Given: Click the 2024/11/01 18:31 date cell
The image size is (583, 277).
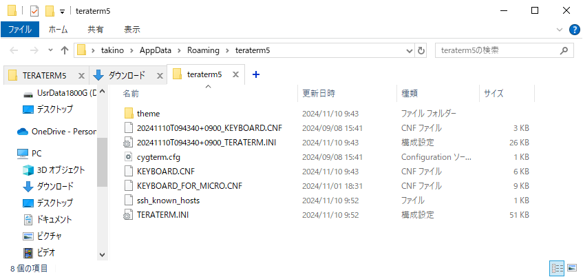Looking at the screenshot, I should (332, 186).
